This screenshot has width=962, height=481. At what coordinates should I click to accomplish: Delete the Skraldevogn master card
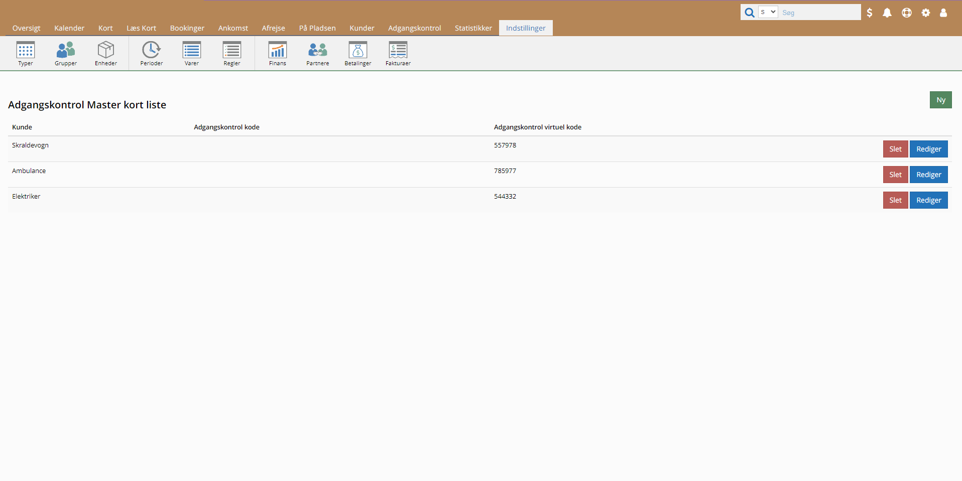[895, 149]
